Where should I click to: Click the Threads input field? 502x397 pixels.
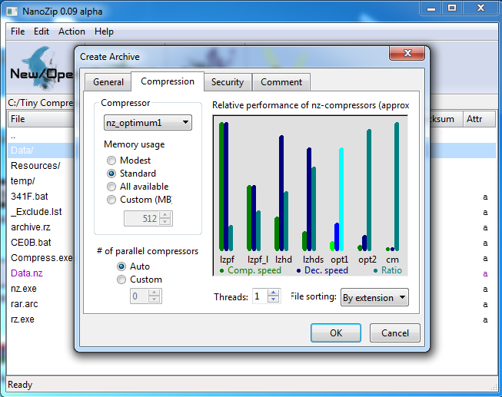[x=260, y=296]
